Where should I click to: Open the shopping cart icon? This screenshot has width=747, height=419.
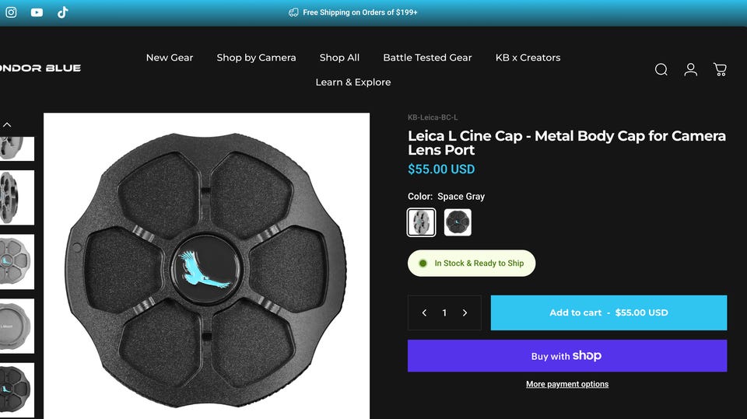[x=720, y=69]
